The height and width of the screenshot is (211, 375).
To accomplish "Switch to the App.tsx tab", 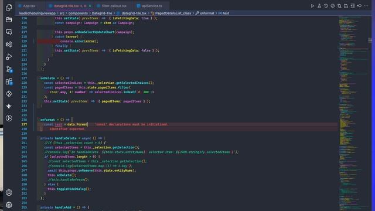I will pos(29,6).
